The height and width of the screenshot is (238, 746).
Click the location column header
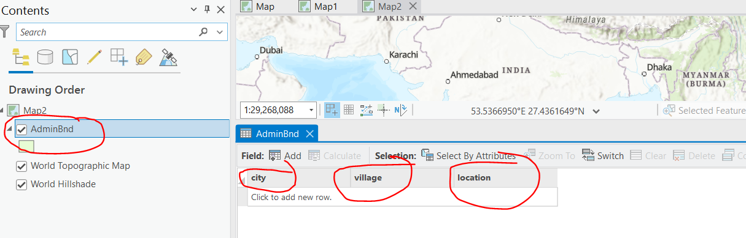tap(505, 177)
